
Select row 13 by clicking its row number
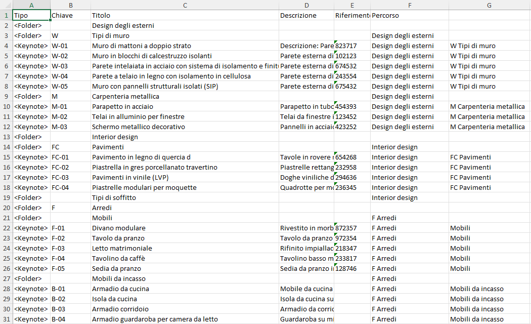tap(5, 137)
